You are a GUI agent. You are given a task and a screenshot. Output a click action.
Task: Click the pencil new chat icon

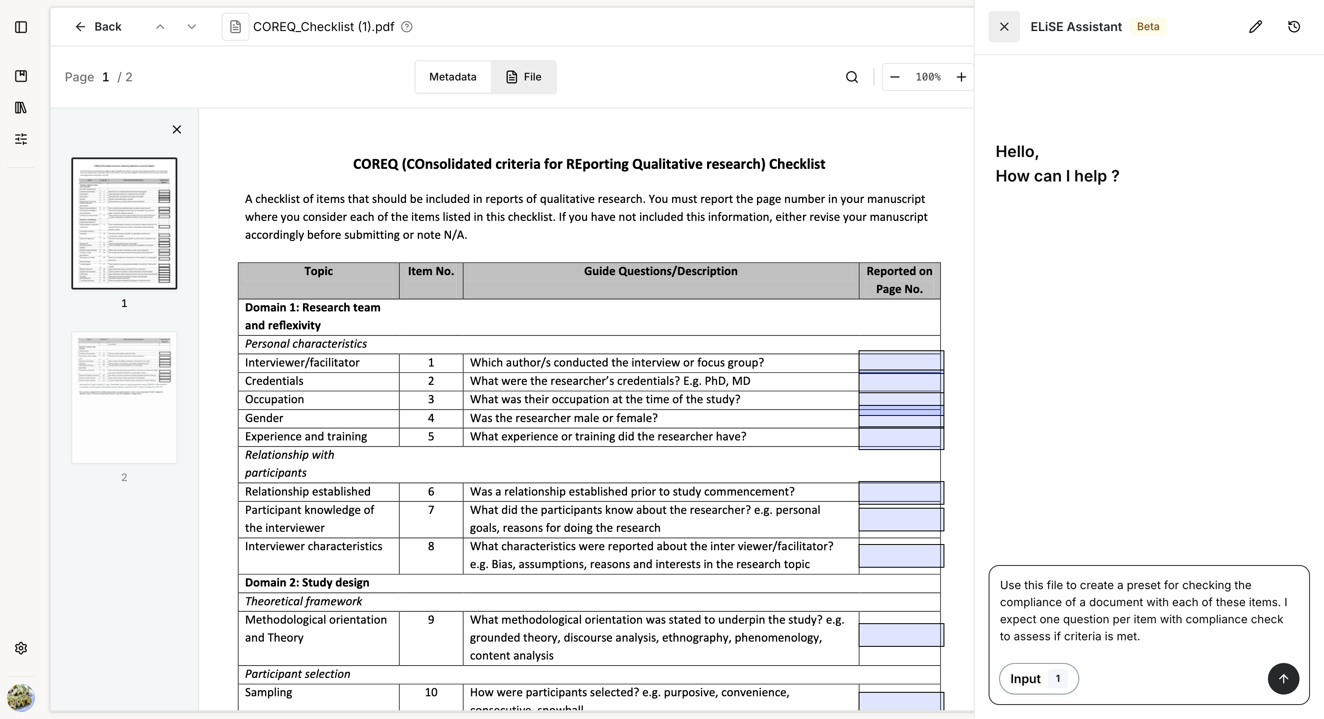click(1256, 27)
